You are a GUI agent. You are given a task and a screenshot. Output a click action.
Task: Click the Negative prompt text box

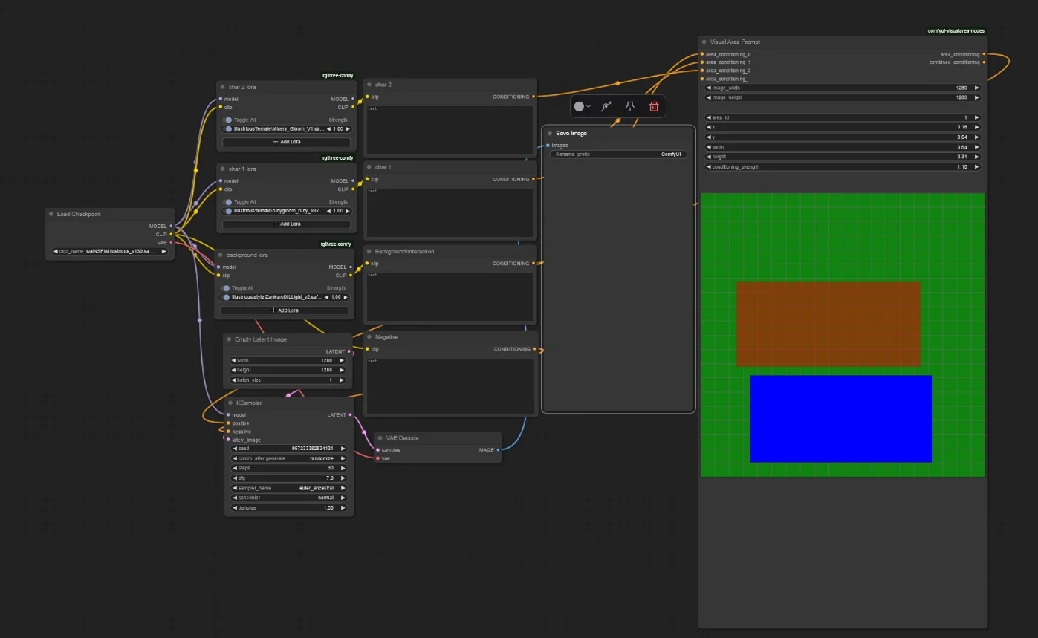[x=450, y=385]
